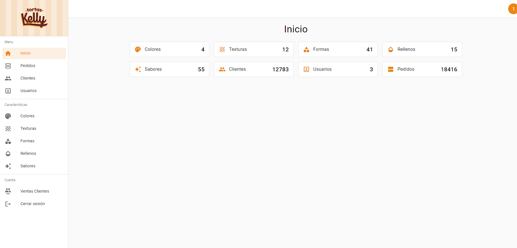Open the Colores summary card

click(x=169, y=49)
